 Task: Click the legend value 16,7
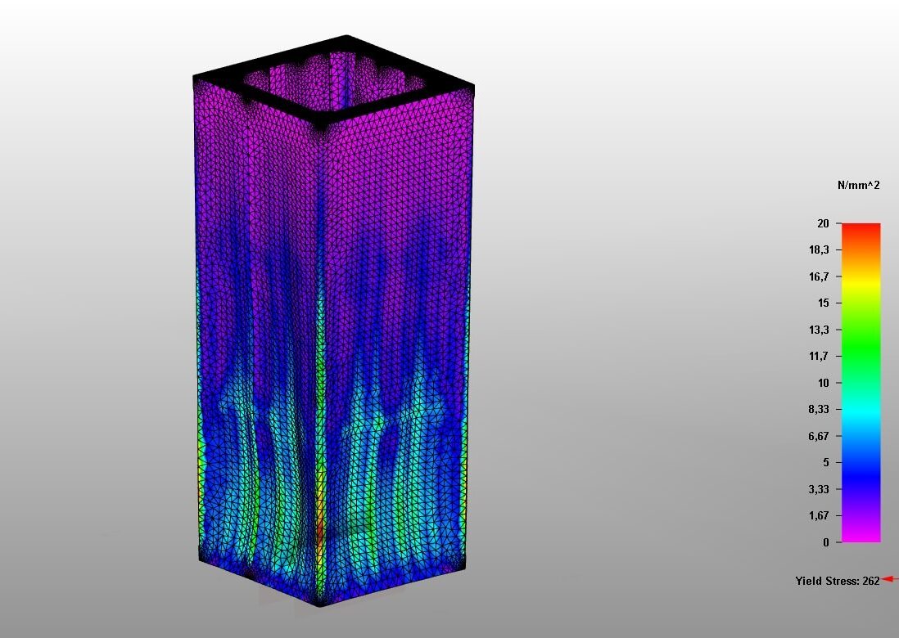point(819,276)
